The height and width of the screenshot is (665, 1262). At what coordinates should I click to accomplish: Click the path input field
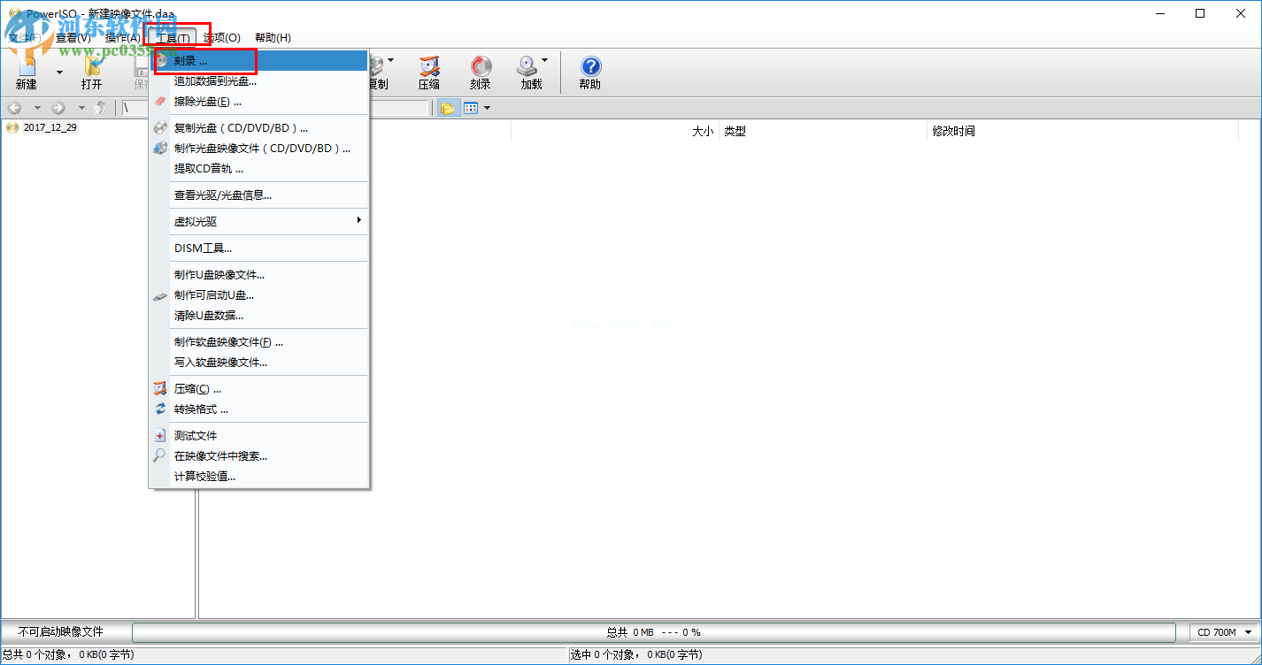tap(276, 108)
